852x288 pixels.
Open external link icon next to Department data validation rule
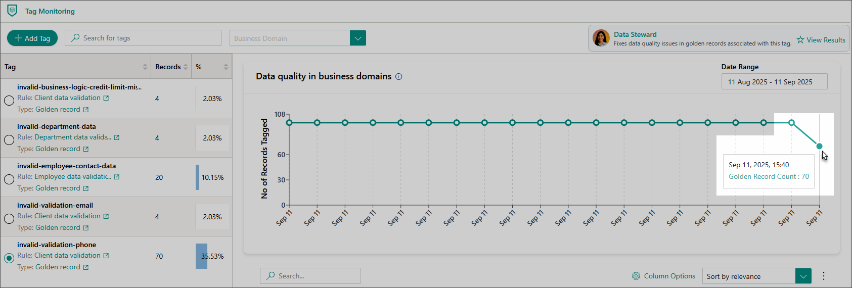pyautogui.click(x=117, y=137)
